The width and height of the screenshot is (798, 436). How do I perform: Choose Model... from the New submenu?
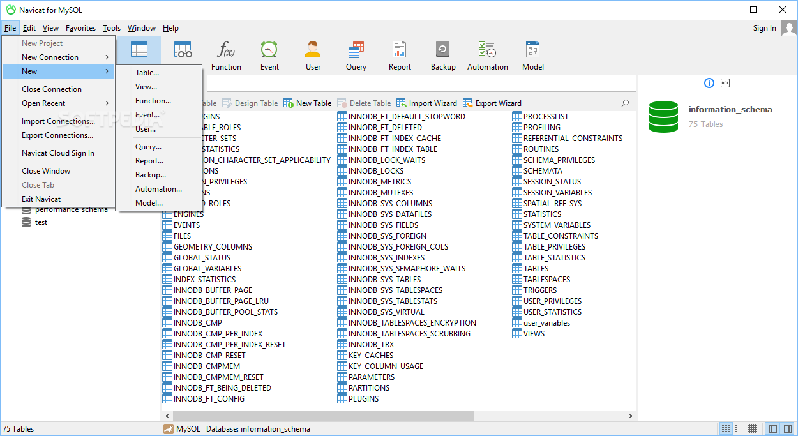pos(159,203)
